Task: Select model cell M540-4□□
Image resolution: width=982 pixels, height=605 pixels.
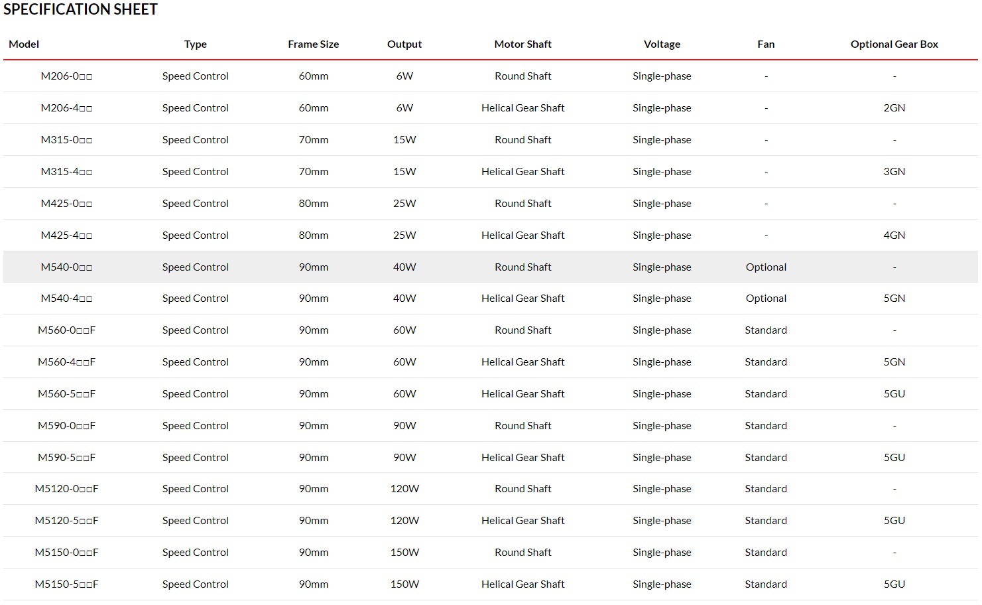Action: point(66,299)
